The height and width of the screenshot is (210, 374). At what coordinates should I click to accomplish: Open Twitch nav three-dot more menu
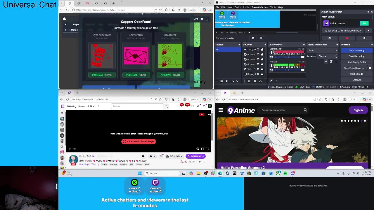[x=99, y=106]
